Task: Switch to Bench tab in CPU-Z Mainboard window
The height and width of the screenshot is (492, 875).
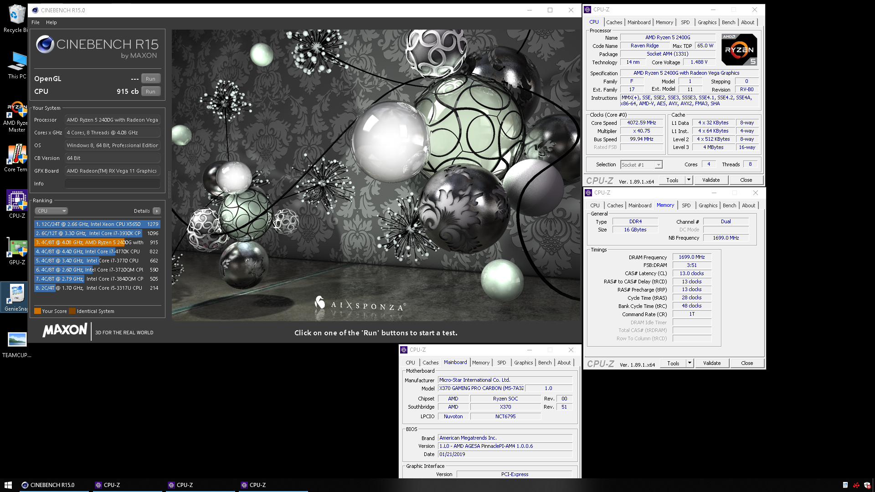Action: [545, 363]
